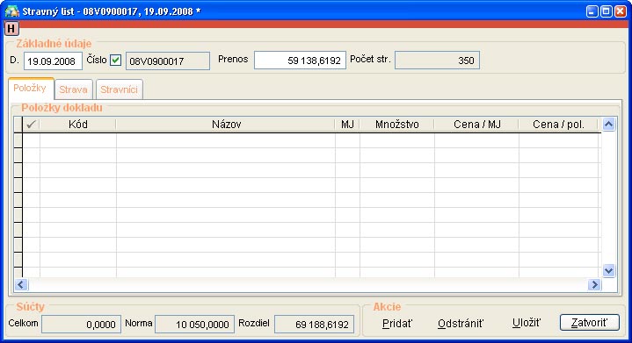The width and height of the screenshot is (632, 343).
Task: Click the Pridať button
Action: pos(397,324)
